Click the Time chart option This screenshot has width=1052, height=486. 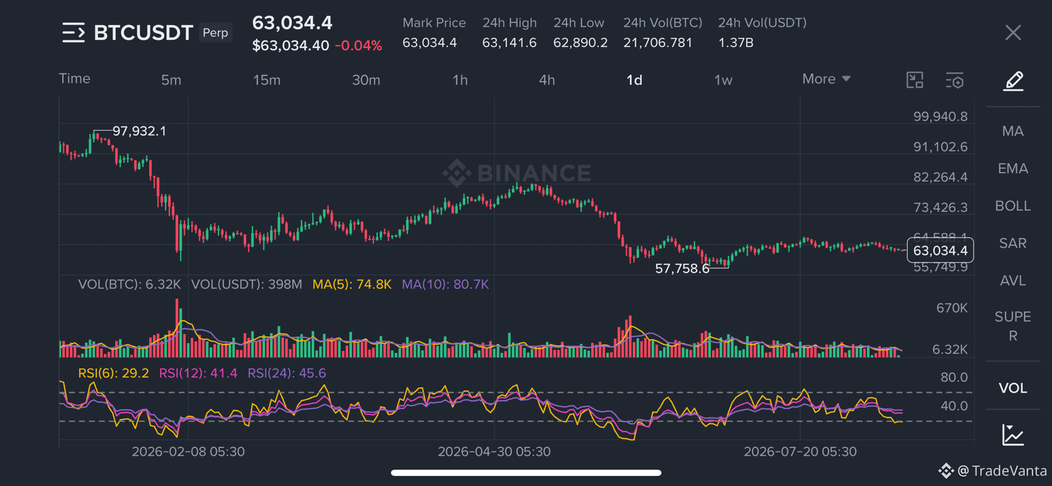tap(75, 79)
